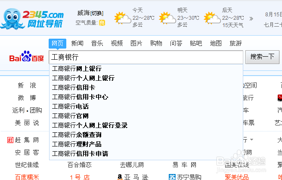Choose suggestion 工商银行理财产品

pos(146,144)
